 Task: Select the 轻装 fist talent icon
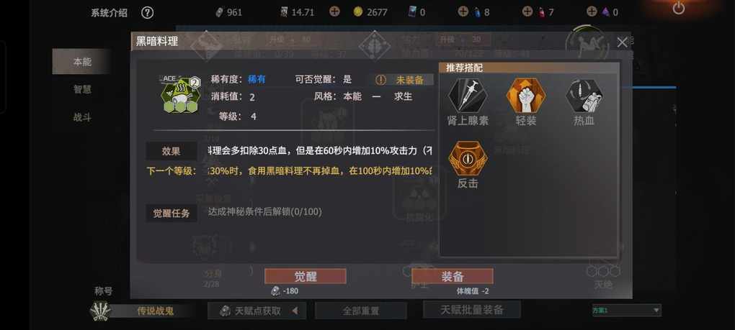coord(525,95)
